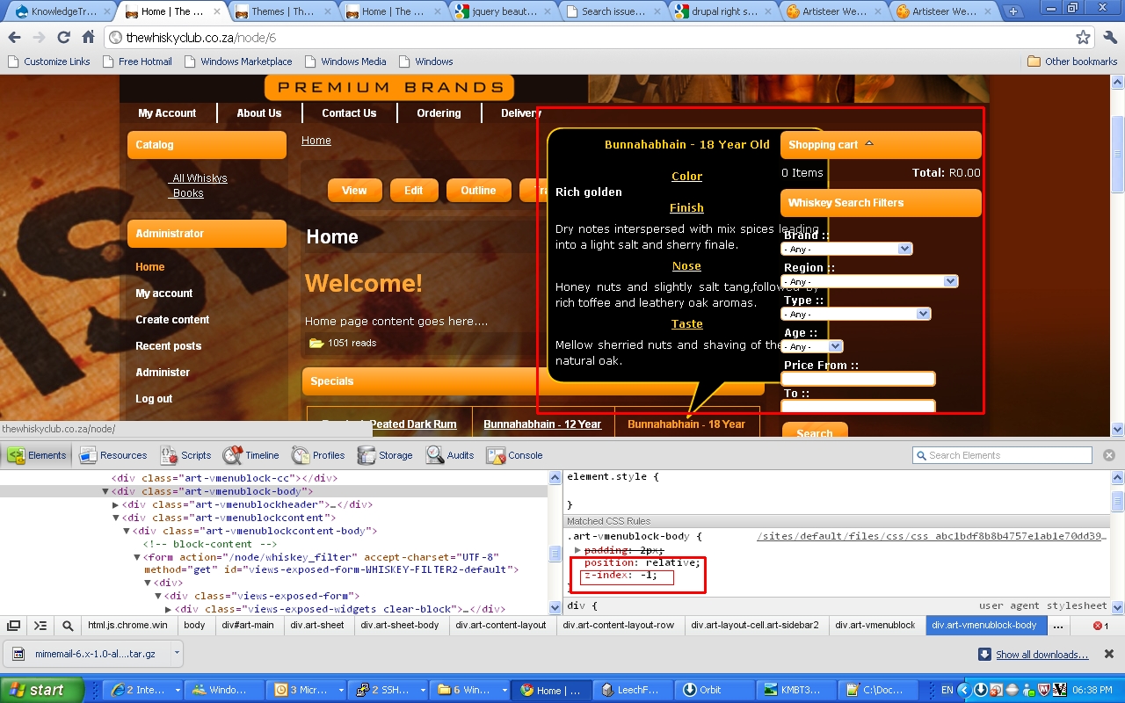Select div.art-sheet-body breadcrumb
This screenshot has width=1125, height=703.
403,626
